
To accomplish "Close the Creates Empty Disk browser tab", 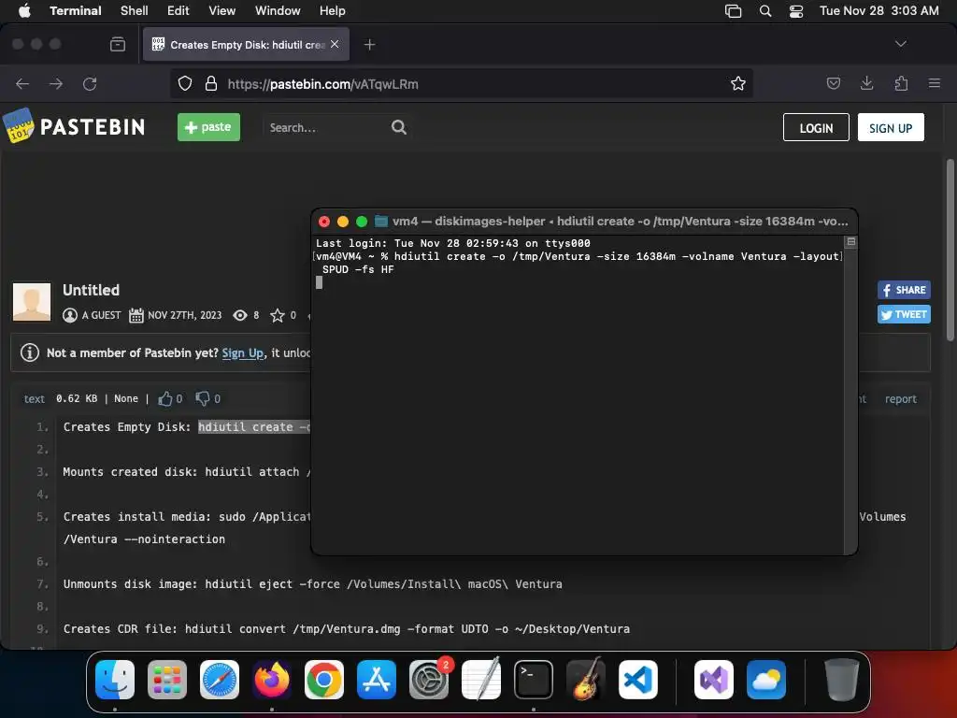I will coord(335,44).
